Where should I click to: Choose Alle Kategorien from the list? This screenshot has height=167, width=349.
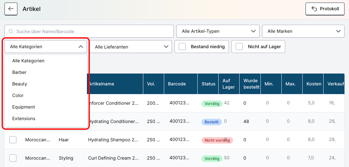28,61
